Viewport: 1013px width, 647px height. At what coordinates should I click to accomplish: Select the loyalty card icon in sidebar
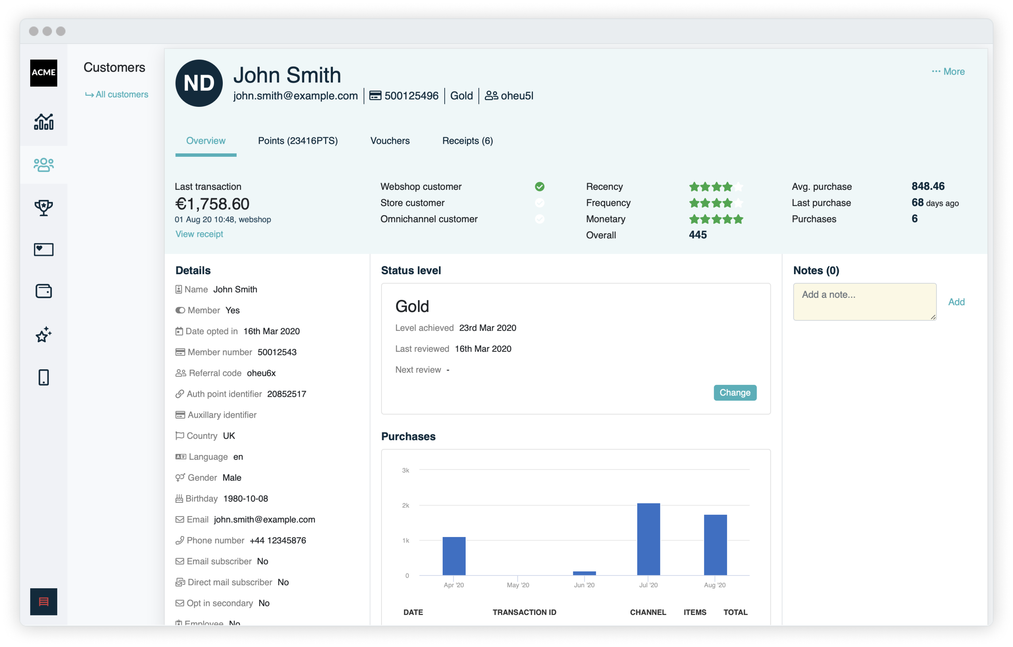(x=44, y=249)
